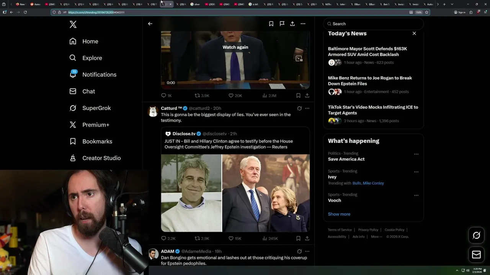This screenshot has height=275, width=490.
Task: Open replies on the post with 1K replies
Action: (167, 95)
